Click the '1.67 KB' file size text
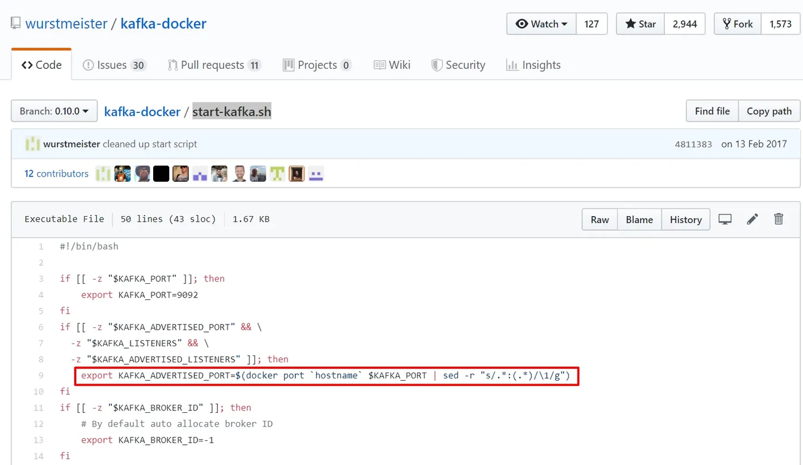Image resolution: width=803 pixels, height=465 pixels. coord(251,219)
